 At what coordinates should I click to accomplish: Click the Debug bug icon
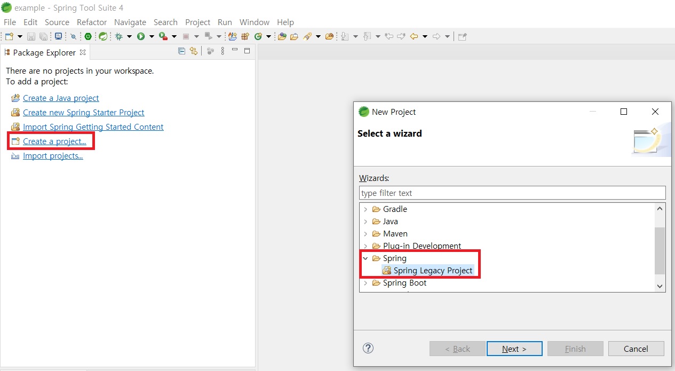pos(118,36)
